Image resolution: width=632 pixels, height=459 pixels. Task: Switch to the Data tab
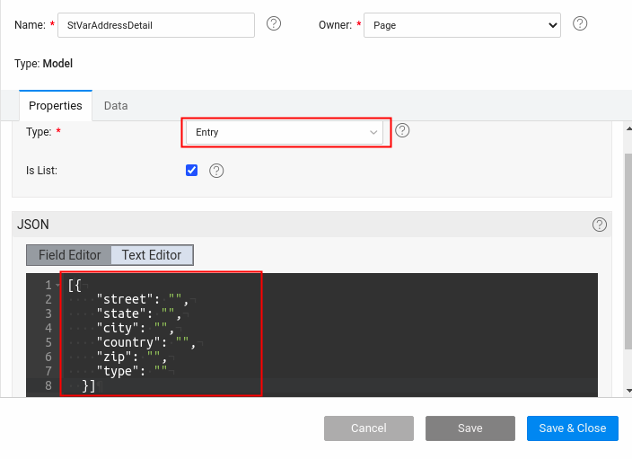116,105
